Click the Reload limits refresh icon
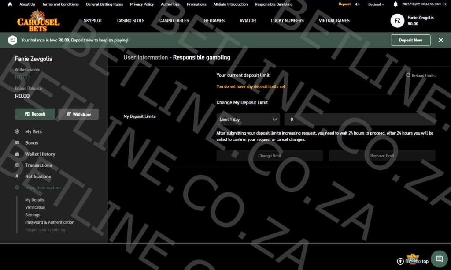Viewport: 451px width, 270px height. (408, 75)
